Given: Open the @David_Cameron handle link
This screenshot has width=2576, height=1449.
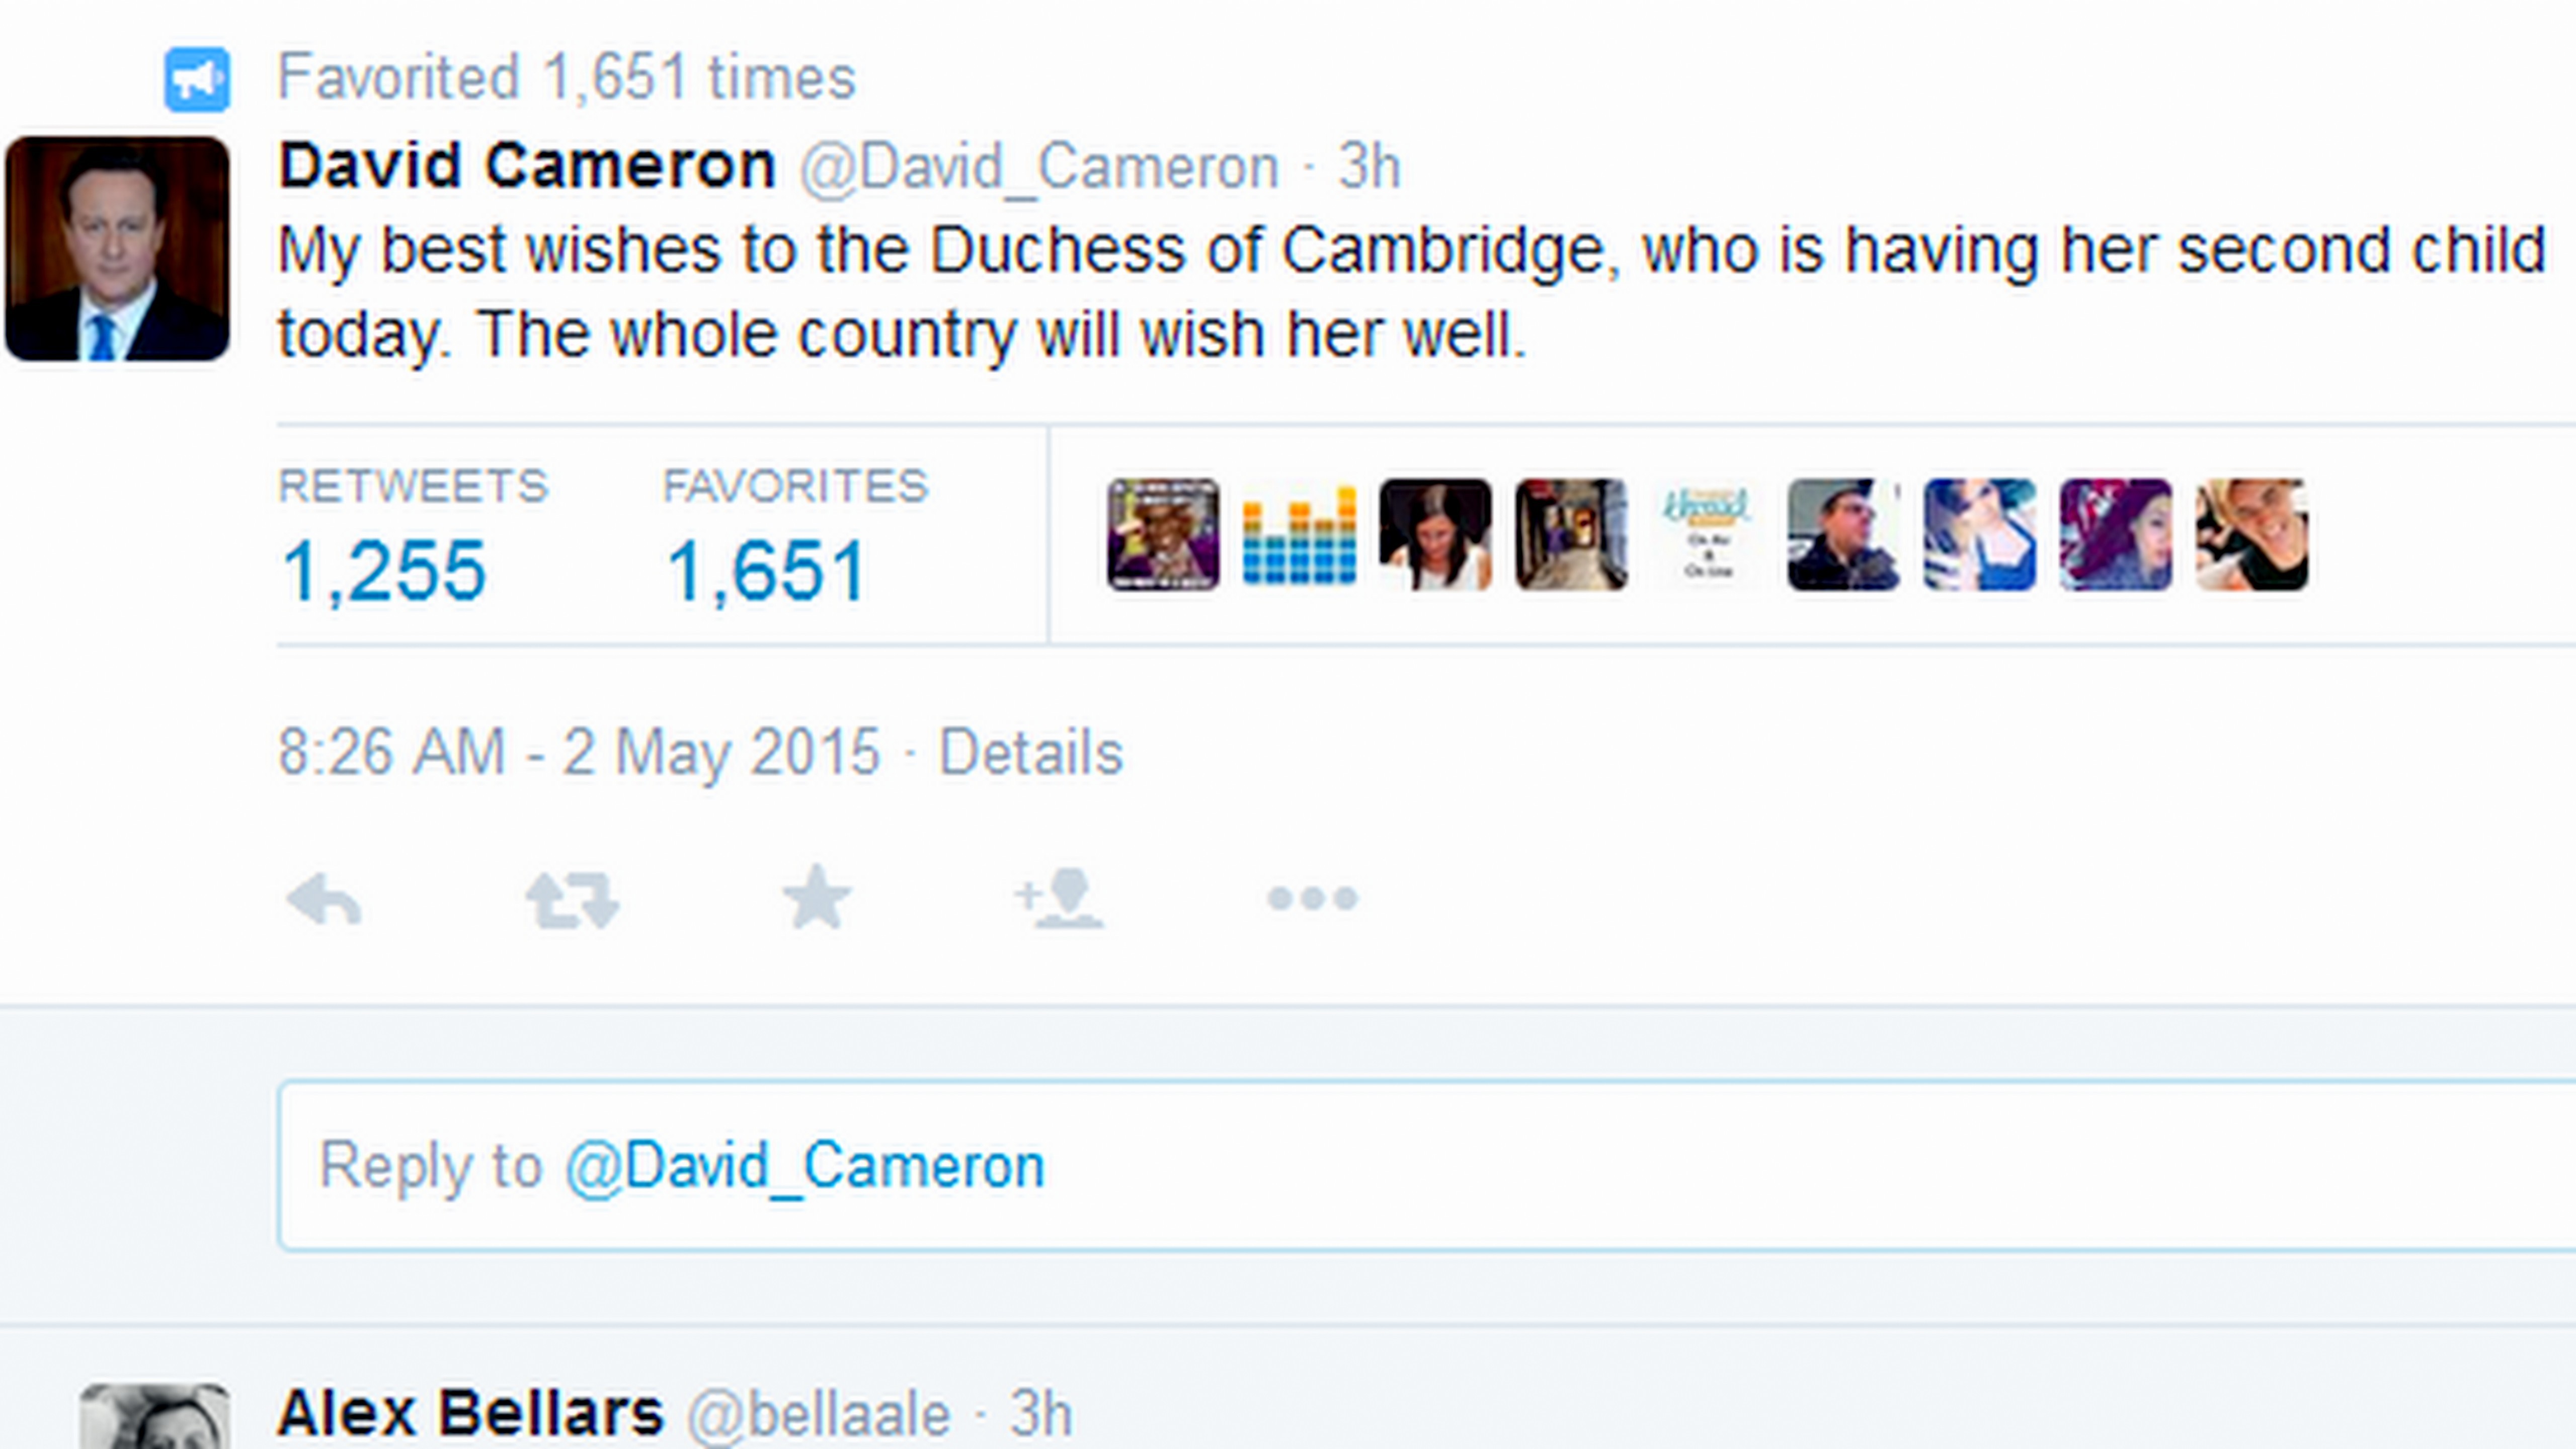Looking at the screenshot, I should (1039, 166).
